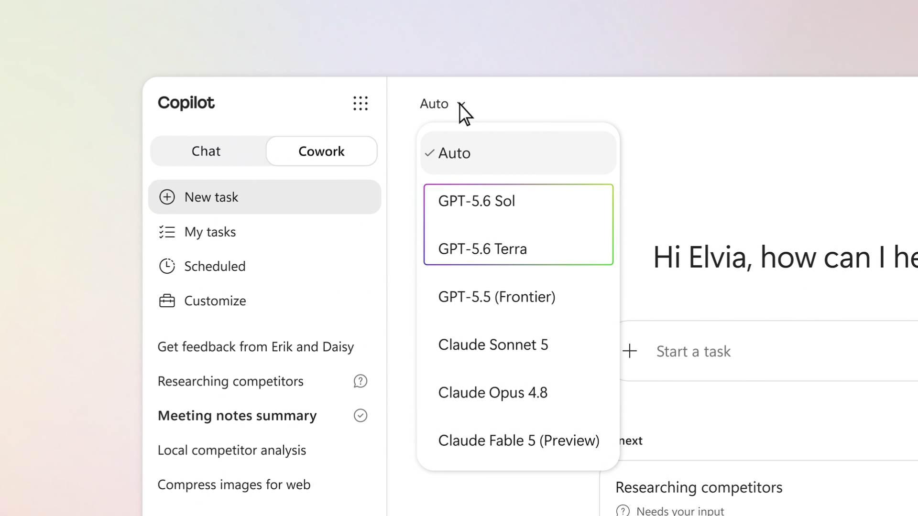Choose GPT-5.6 Sol model
The height and width of the screenshot is (516, 918).
518,201
